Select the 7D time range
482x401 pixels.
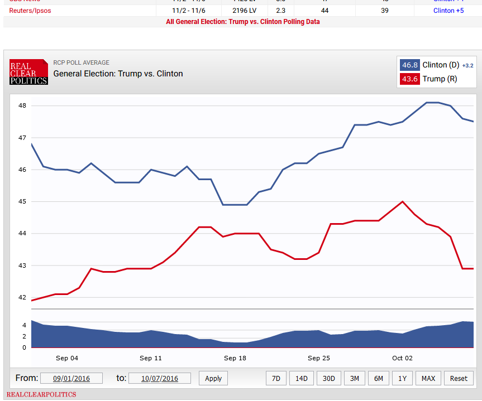click(276, 378)
